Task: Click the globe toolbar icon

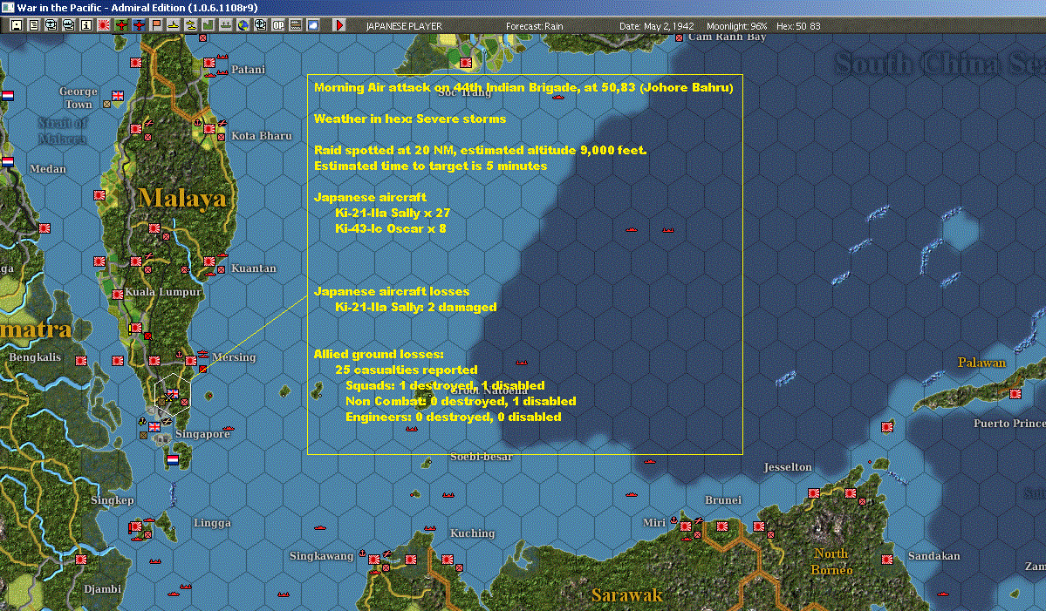Action: [243, 25]
